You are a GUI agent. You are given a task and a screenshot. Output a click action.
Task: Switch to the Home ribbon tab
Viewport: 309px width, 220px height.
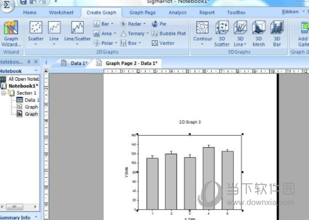point(30,13)
